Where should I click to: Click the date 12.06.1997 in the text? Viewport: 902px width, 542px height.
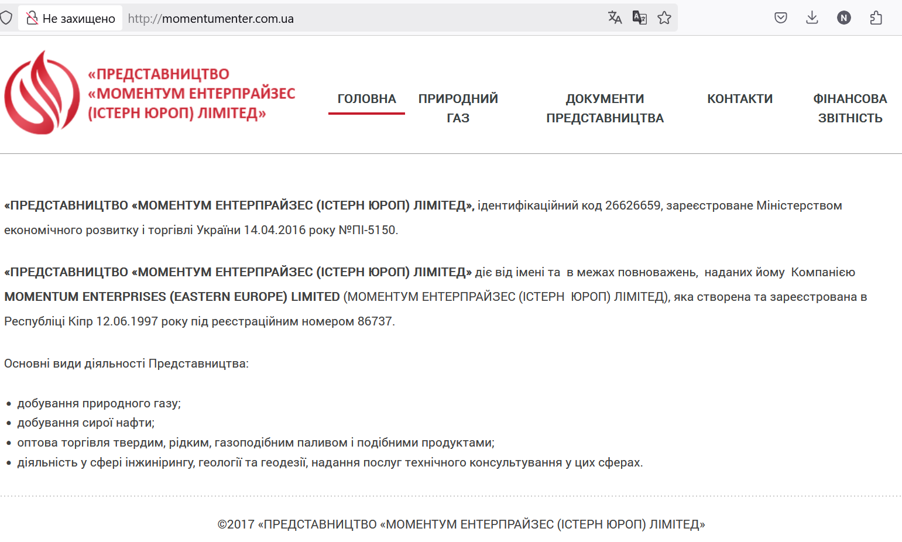pos(128,321)
